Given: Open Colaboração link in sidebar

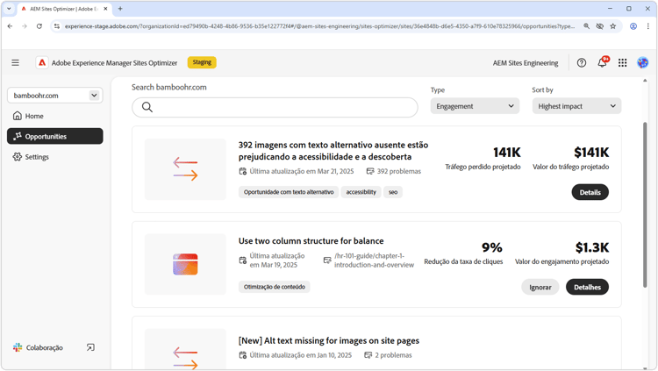Looking at the screenshot, I should pyautogui.click(x=44, y=347).
